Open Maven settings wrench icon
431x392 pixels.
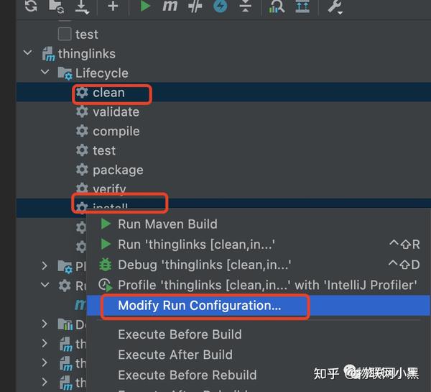(x=335, y=7)
